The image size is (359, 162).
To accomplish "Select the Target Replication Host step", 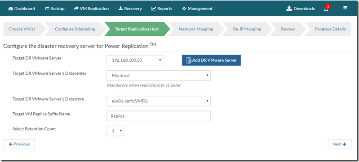I will click(137, 29).
